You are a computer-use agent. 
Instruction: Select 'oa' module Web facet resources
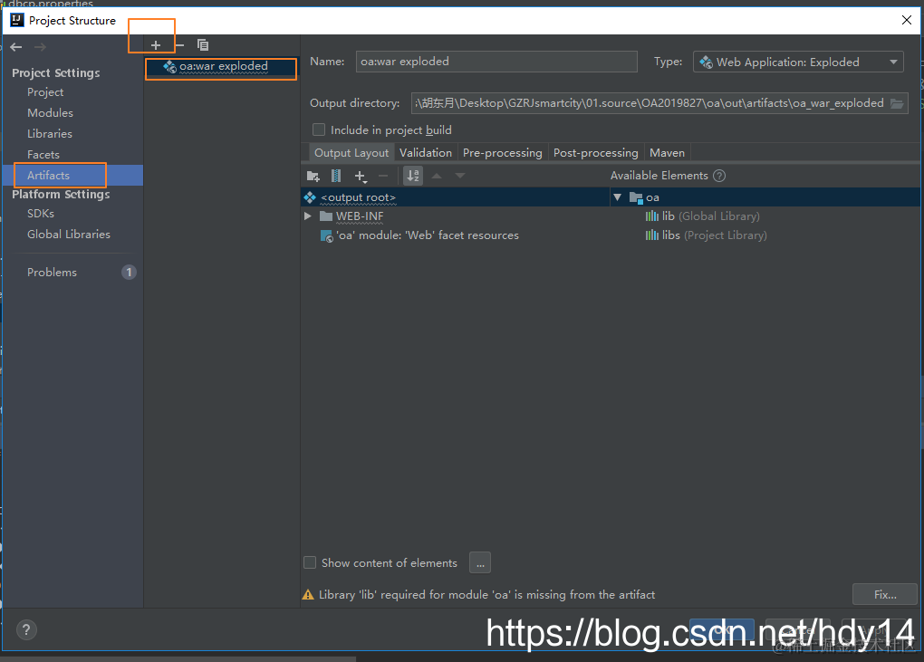[x=428, y=235]
